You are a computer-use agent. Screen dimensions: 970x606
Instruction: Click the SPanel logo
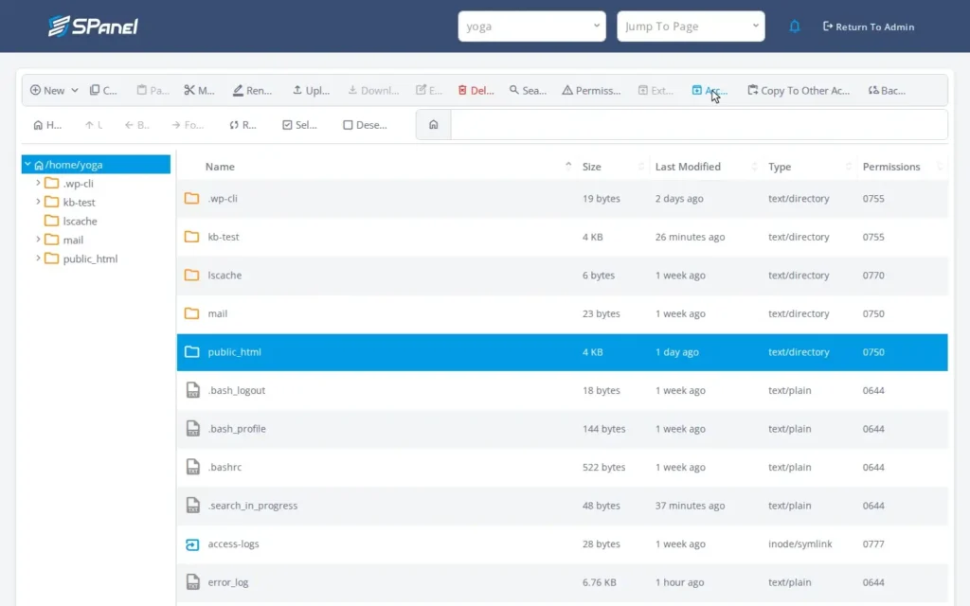[x=93, y=26]
